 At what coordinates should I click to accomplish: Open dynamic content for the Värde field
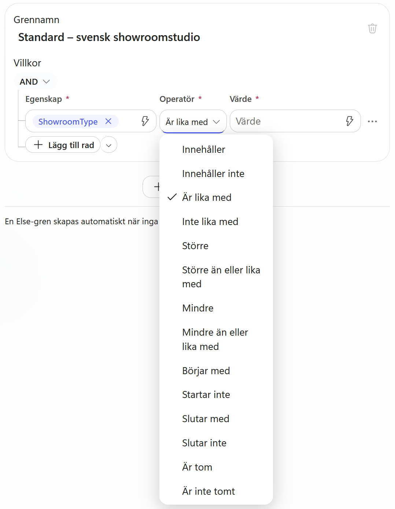pos(350,121)
